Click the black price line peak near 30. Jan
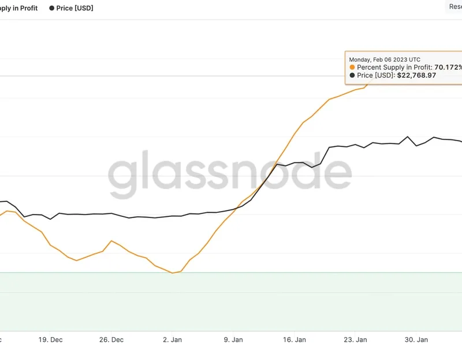The width and height of the screenshot is (462, 347). pyautogui.click(x=408, y=136)
